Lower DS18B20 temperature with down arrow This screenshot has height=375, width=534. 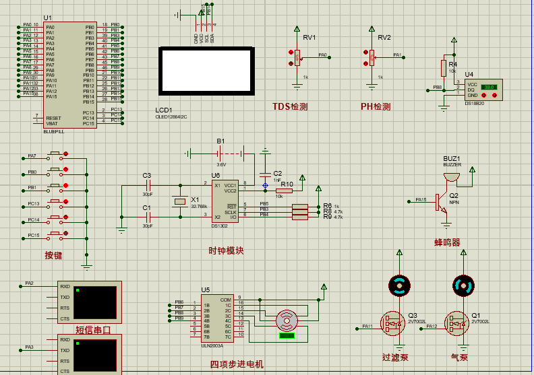click(x=484, y=96)
